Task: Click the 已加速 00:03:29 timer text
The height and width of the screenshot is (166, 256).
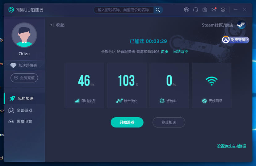Action: tap(148, 41)
